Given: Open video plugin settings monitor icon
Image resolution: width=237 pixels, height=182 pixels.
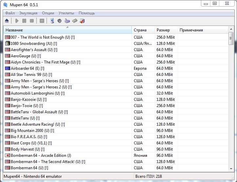Looking at the screenshot, I should (52, 21).
